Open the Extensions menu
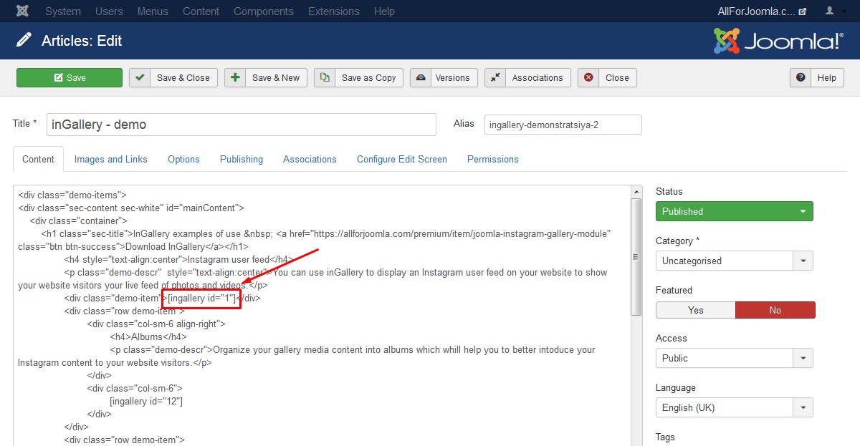Image resolution: width=860 pixels, height=446 pixels. click(x=333, y=11)
